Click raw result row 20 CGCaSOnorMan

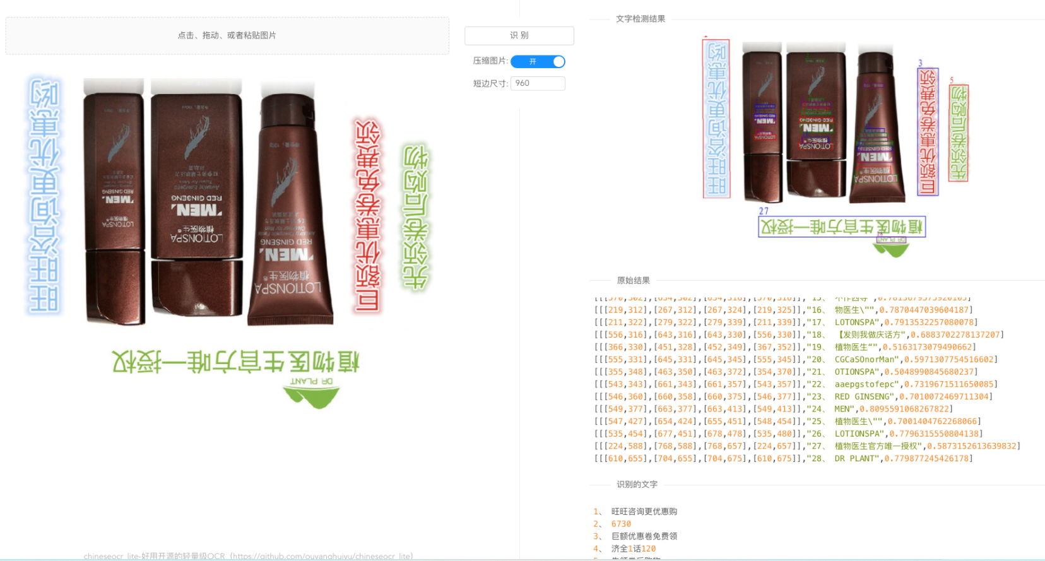796,360
